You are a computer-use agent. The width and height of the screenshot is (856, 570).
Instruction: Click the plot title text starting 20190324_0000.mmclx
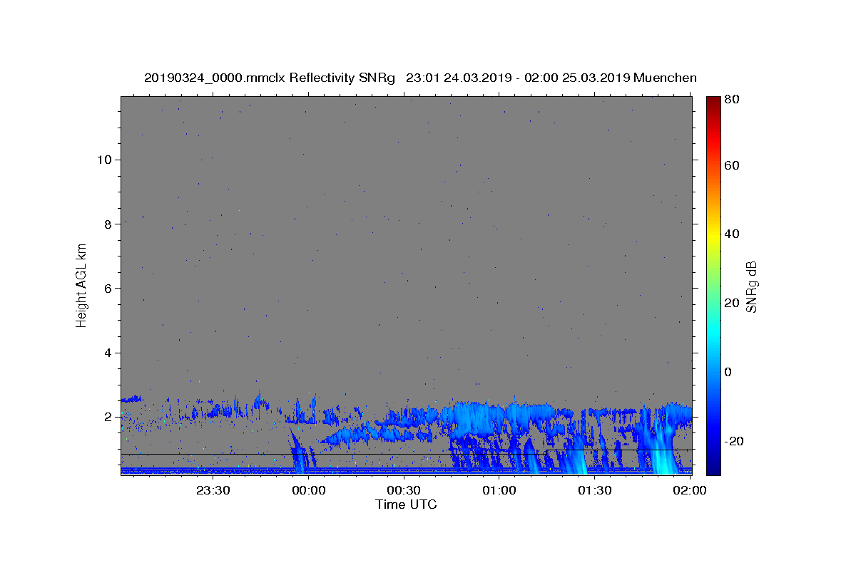[420, 78]
